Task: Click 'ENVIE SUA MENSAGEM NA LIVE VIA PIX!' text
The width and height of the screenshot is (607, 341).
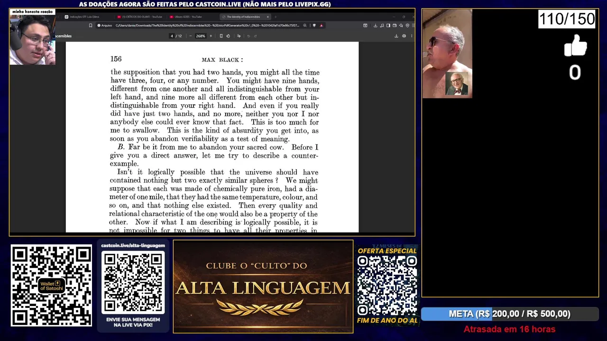Action: pos(133,323)
